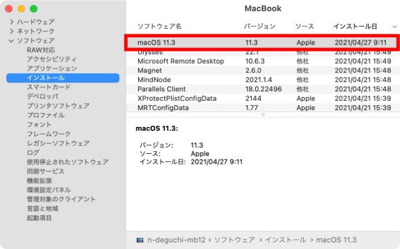Click インストール in the path bar
The height and width of the screenshot is (249, 400).
point(285,240)
